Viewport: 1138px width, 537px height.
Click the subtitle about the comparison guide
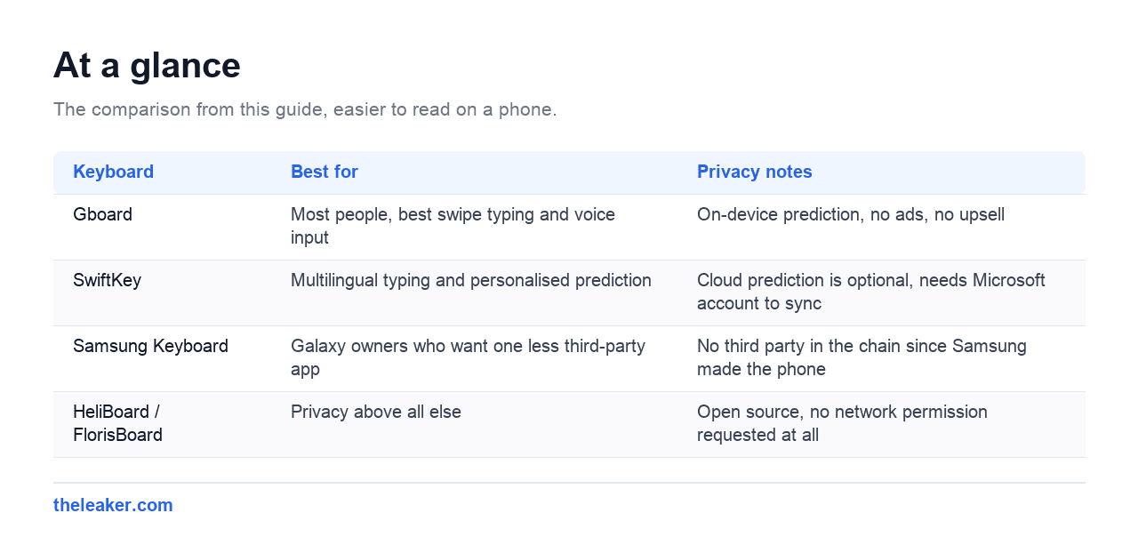click(305, 109)
